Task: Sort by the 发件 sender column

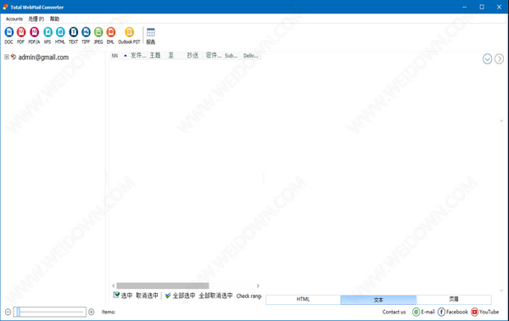Action: (138, 56)
